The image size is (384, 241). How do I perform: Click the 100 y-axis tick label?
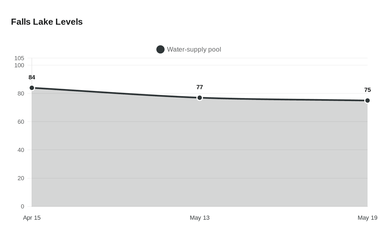point(19,65)
